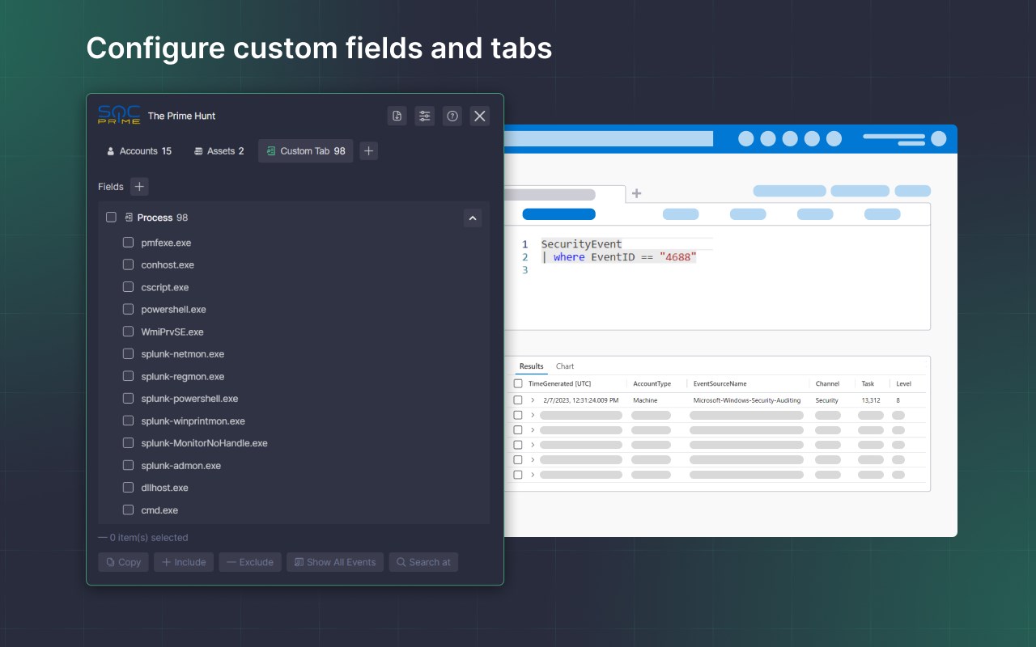Click the Copy button
The image size is (1036, 647).
(x=123, y=562)
